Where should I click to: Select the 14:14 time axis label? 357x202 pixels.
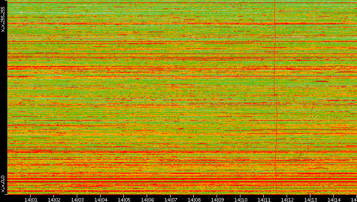pos(334,200)
